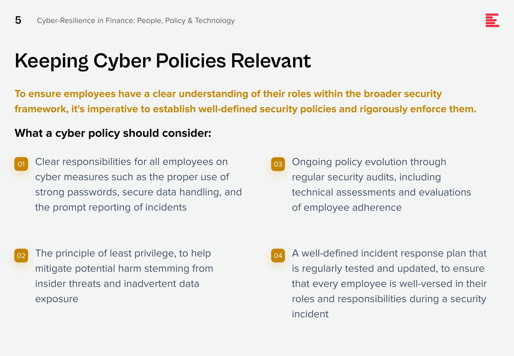Select the 03 numbered badge
Viewport: 514px width, 356px height.
pos(278,164)
